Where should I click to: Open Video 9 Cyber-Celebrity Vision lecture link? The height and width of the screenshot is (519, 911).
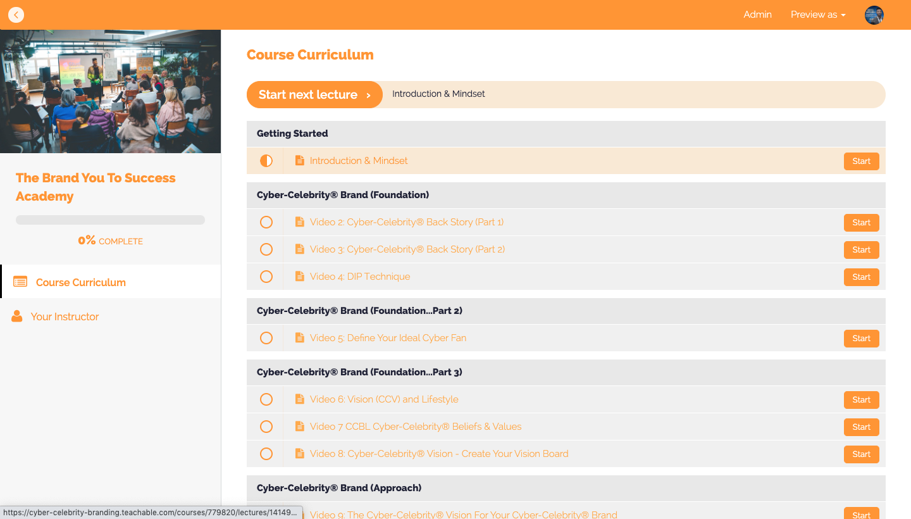pos(464,514)
